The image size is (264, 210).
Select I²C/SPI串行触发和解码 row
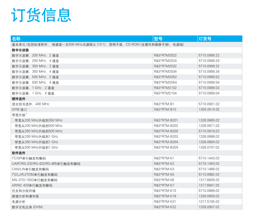(127, 158)
